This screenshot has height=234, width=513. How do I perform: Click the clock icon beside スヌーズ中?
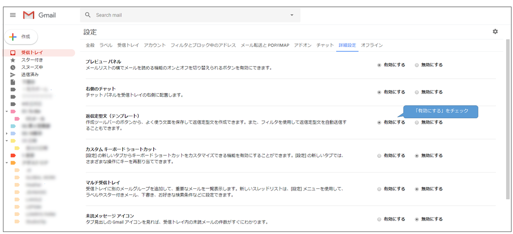click(x=13, y=68)
